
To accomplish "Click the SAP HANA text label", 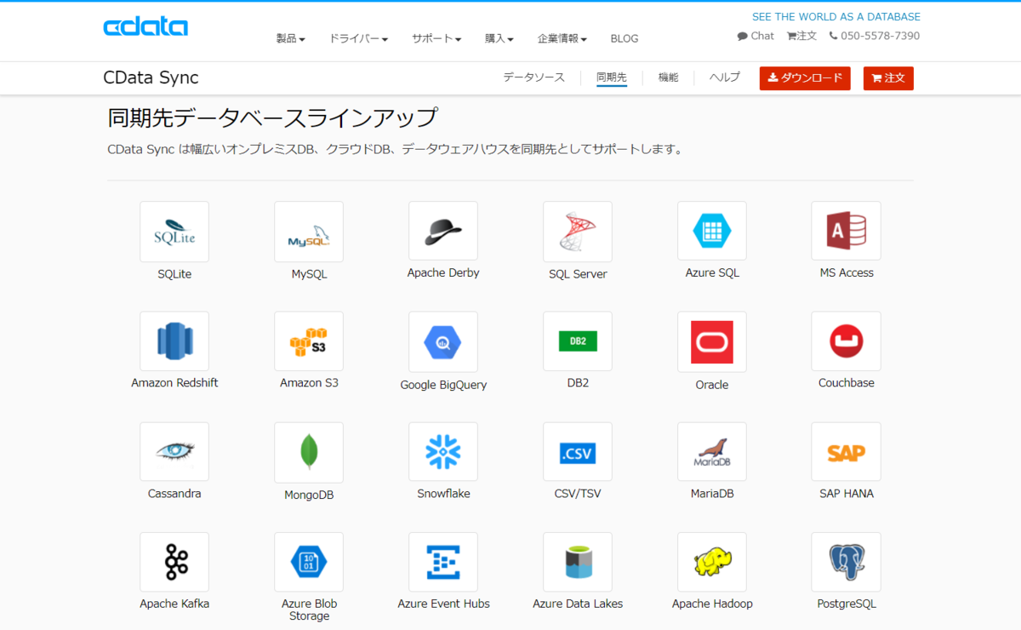I will point(847,494).
